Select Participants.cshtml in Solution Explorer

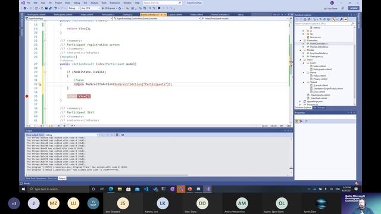(x=322, y=70)
